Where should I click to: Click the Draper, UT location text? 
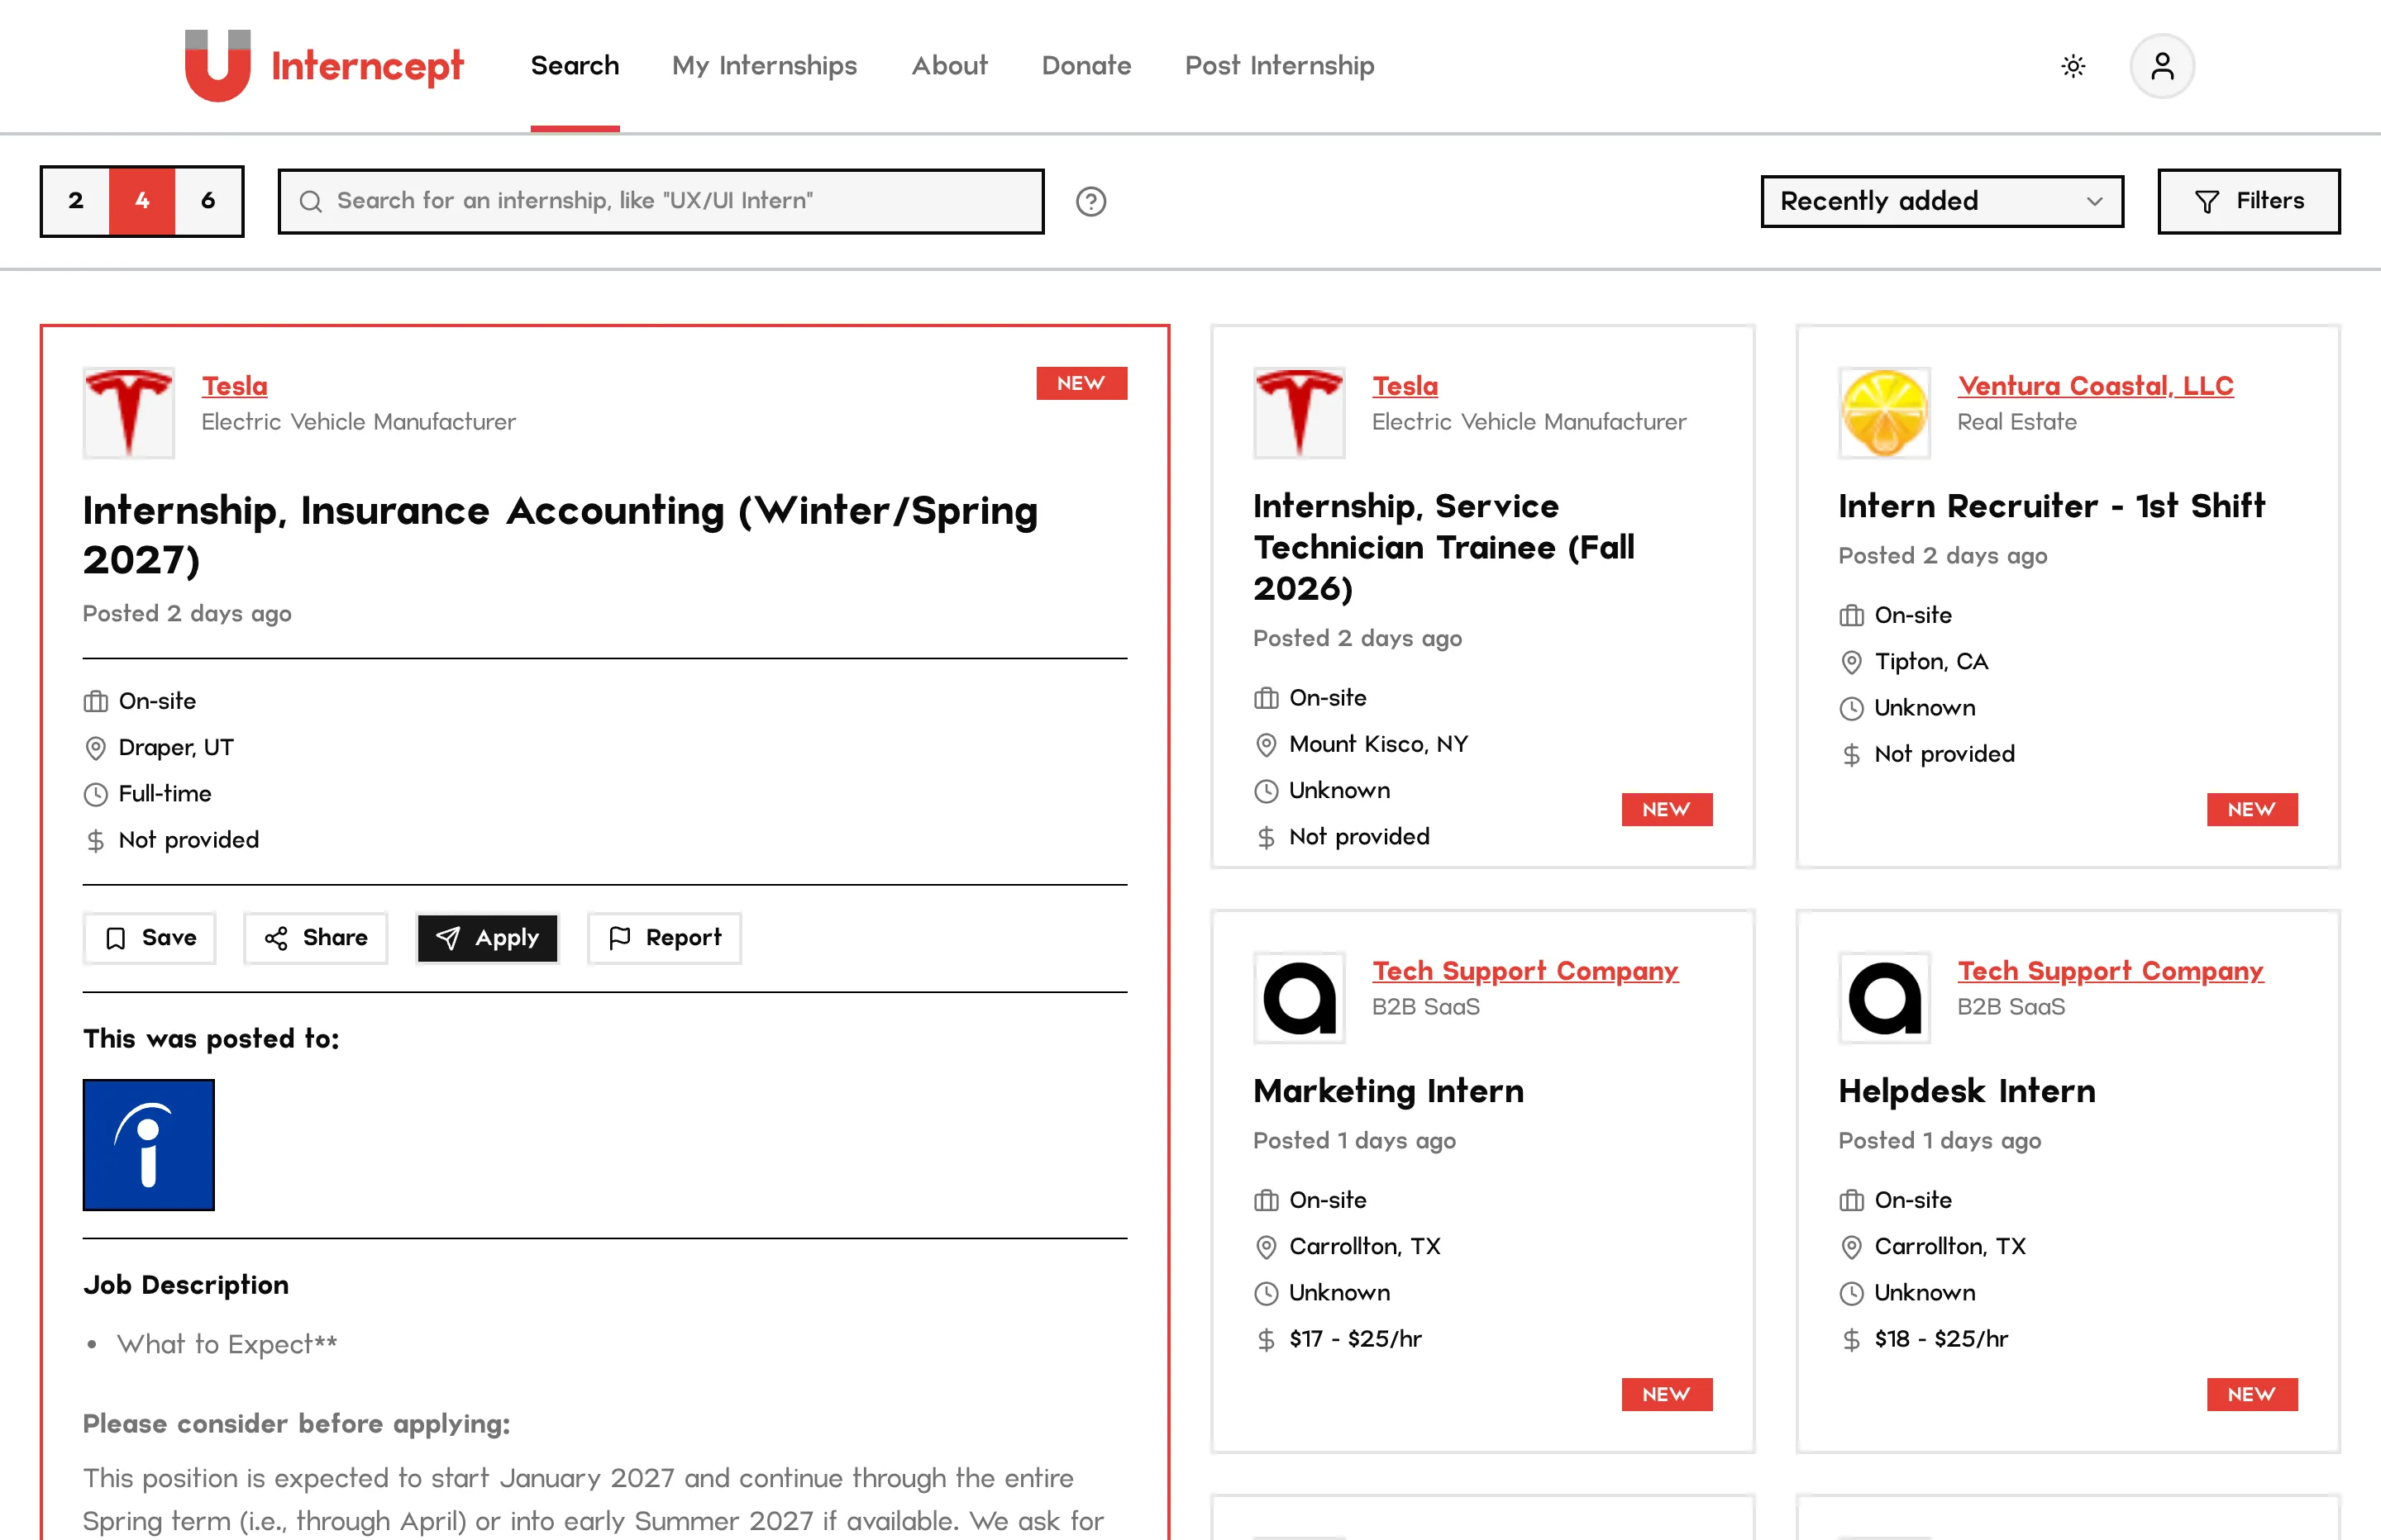click(x=176, y=748)
